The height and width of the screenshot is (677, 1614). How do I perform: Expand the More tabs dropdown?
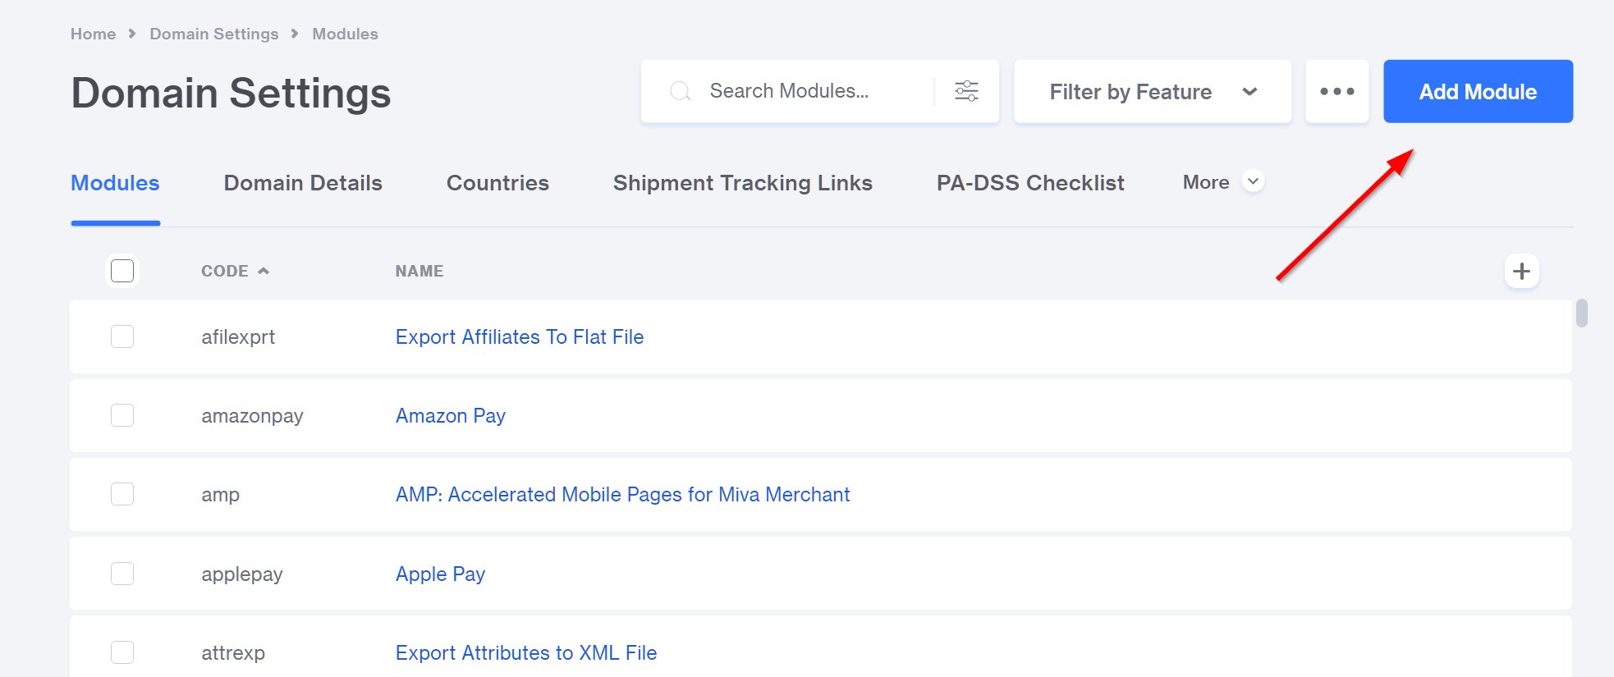coord(1253,181)
